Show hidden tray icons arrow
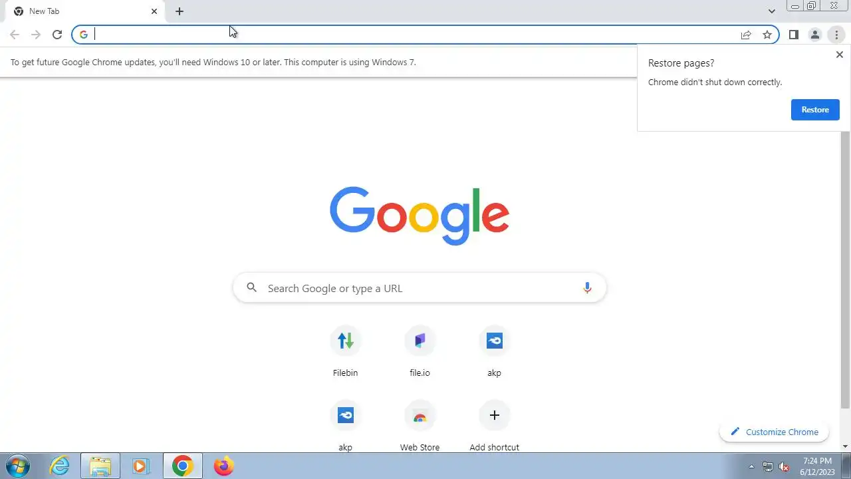 (752, 466)
